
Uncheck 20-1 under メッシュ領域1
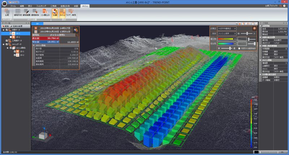15,52
